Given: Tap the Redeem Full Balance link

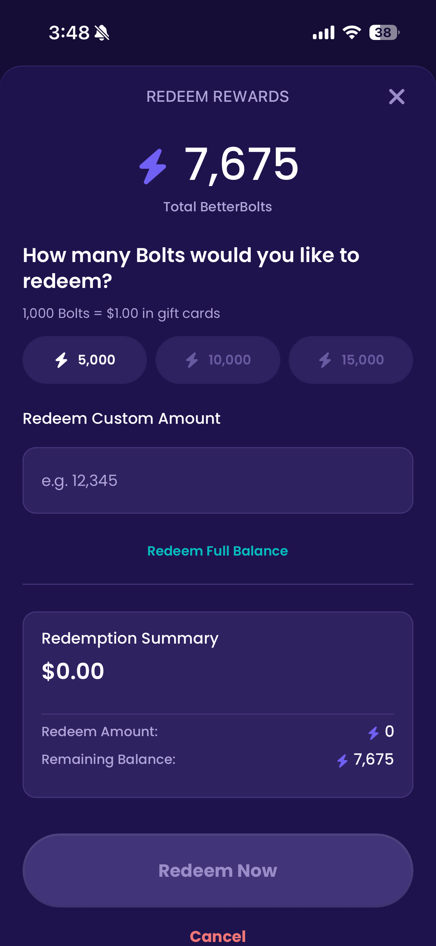Looking at the screenshot, I should (218, 551).
